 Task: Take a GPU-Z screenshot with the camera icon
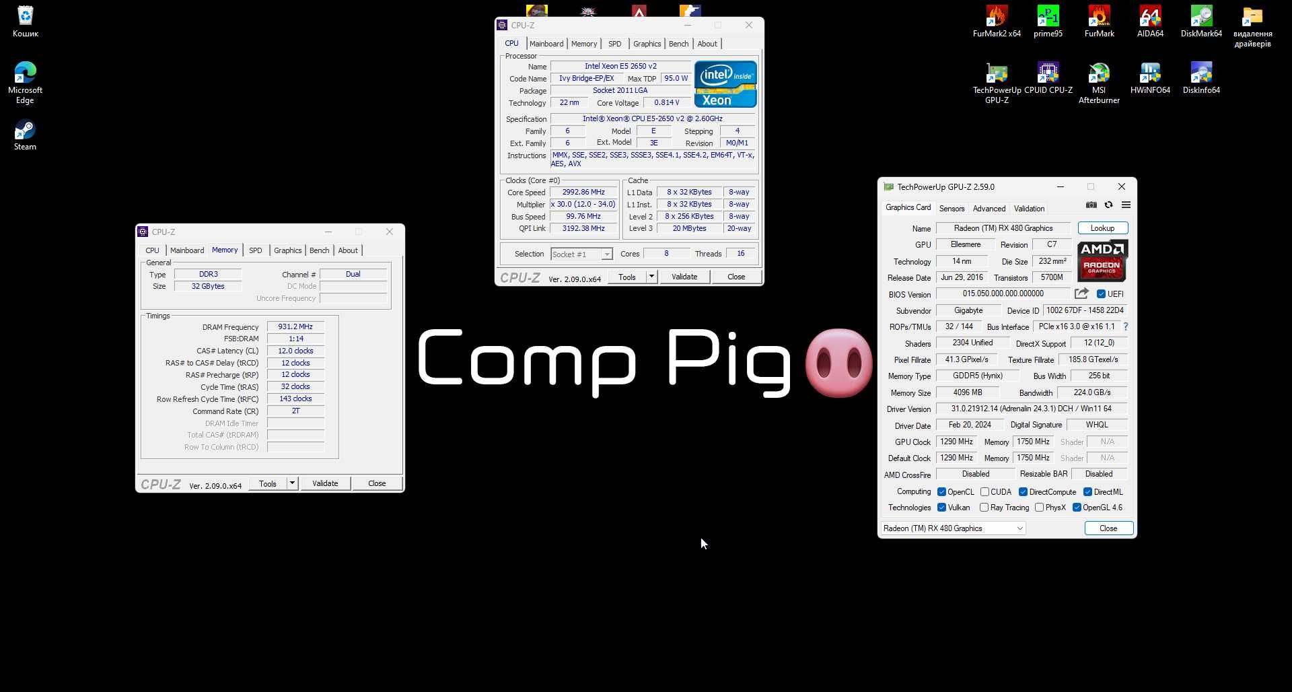click(x=1091, y=205)
